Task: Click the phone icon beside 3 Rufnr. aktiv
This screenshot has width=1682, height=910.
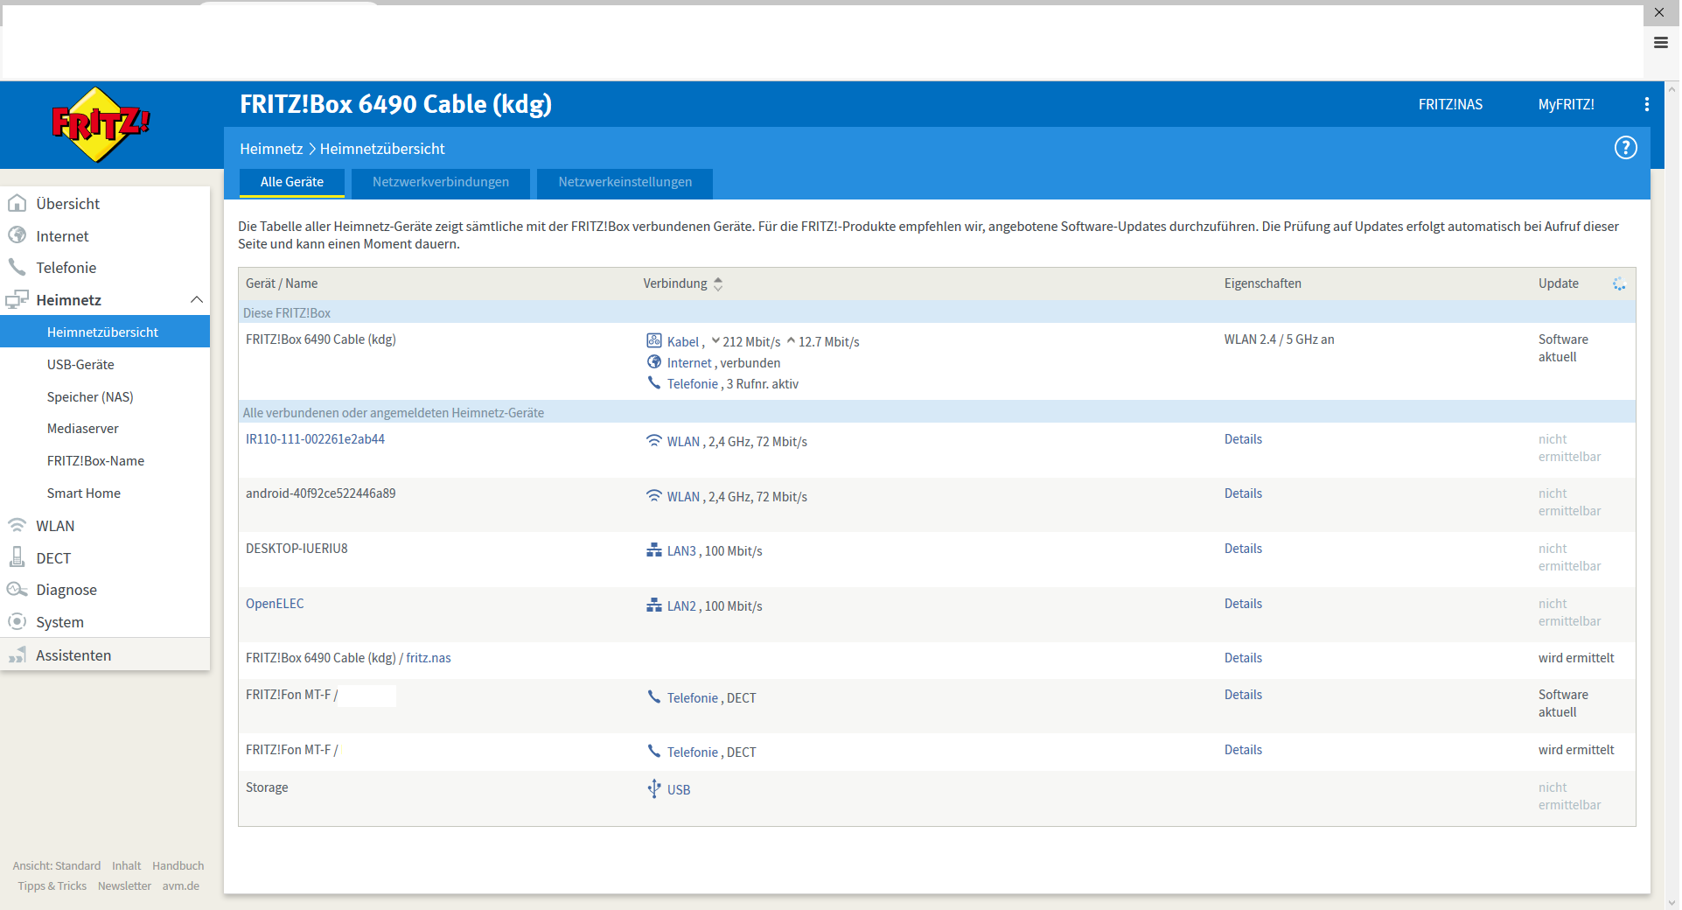Action: point(653,383)
